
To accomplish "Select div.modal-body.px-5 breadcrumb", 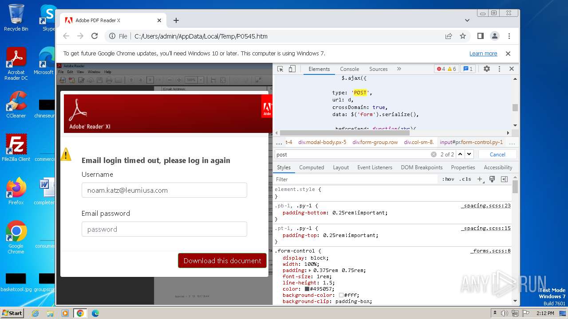I will [322, 142].
